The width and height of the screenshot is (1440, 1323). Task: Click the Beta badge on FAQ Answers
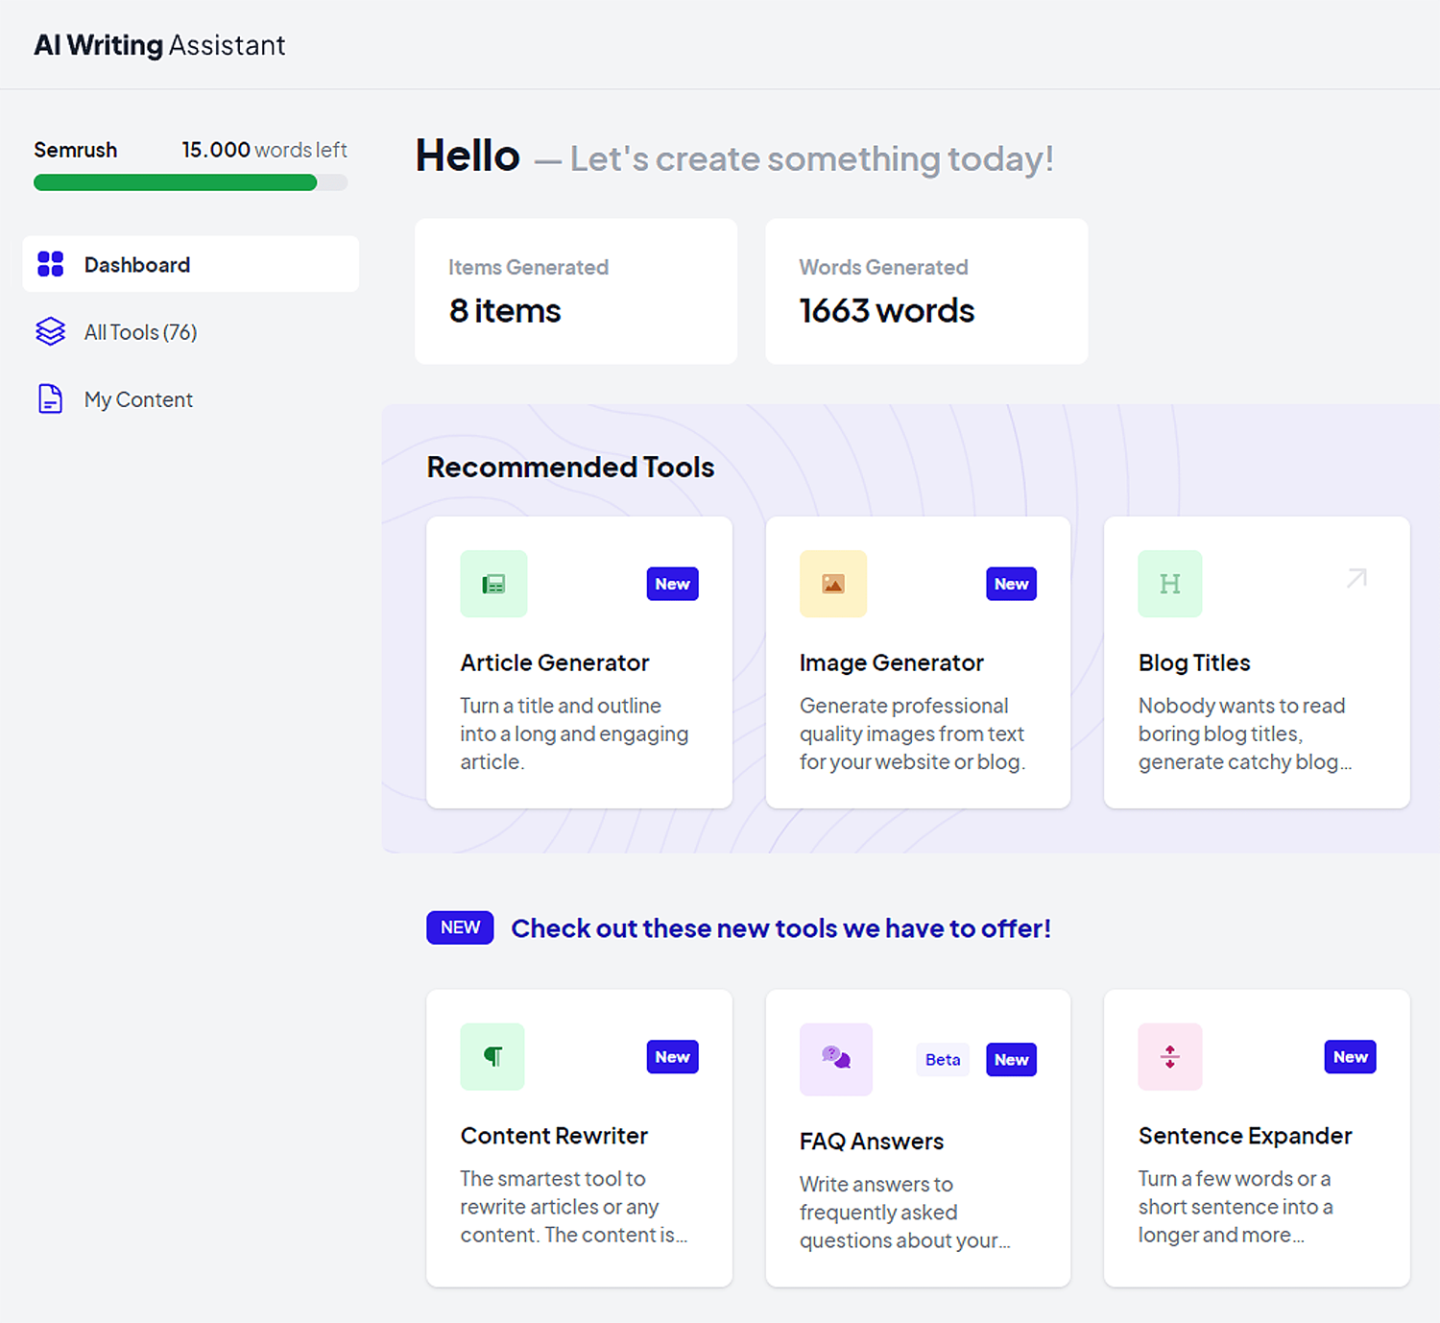pyautogui.click(x=942, y=1060)
